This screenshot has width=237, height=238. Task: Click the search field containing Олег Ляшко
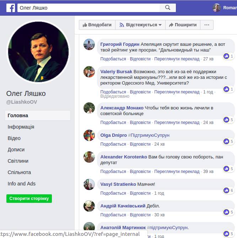click(x=89, y=7)
